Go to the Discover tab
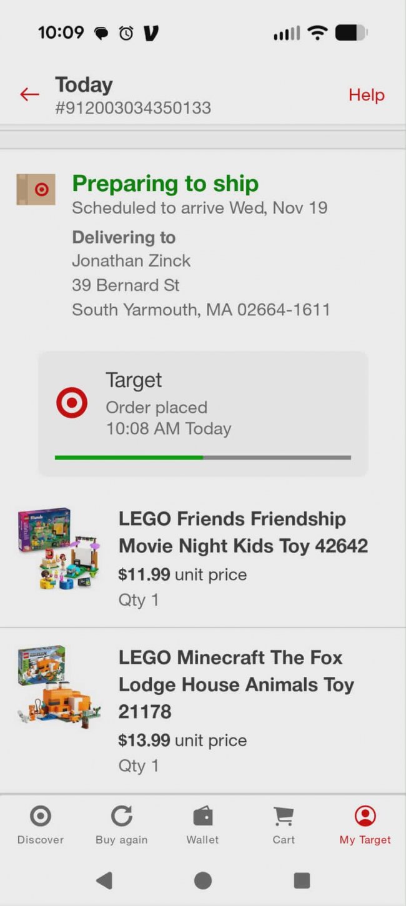Viewport: 406px width, 906px height. [41, 824]
